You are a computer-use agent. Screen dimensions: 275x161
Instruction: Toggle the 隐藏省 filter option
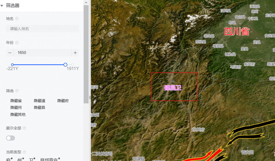point(16,101)
